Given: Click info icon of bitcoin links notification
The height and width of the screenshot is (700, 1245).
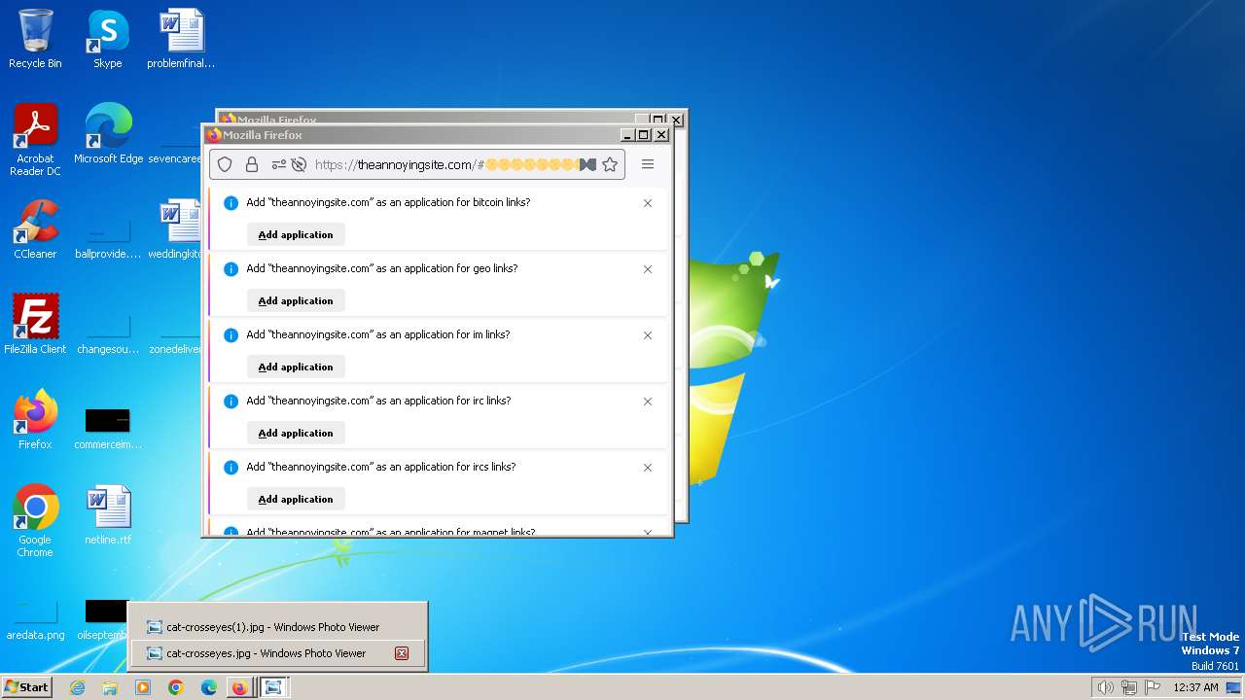Looking at the screenshot, I should point(231,203).
